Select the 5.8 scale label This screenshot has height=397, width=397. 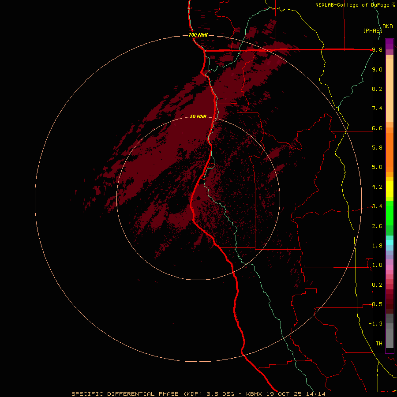(377, 148)
